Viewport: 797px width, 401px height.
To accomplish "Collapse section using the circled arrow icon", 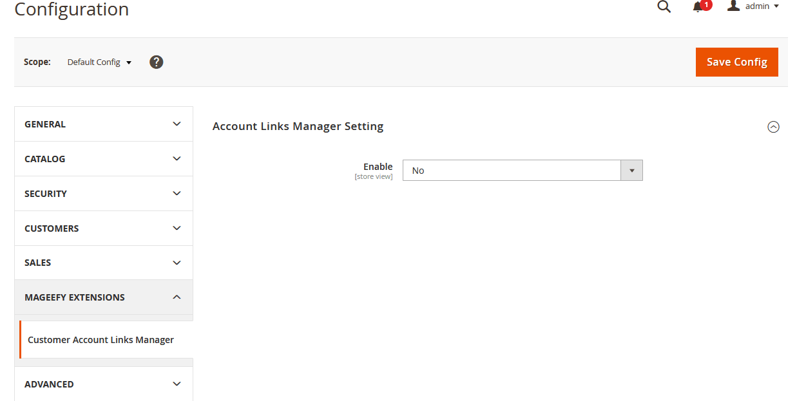I will 773,127.
